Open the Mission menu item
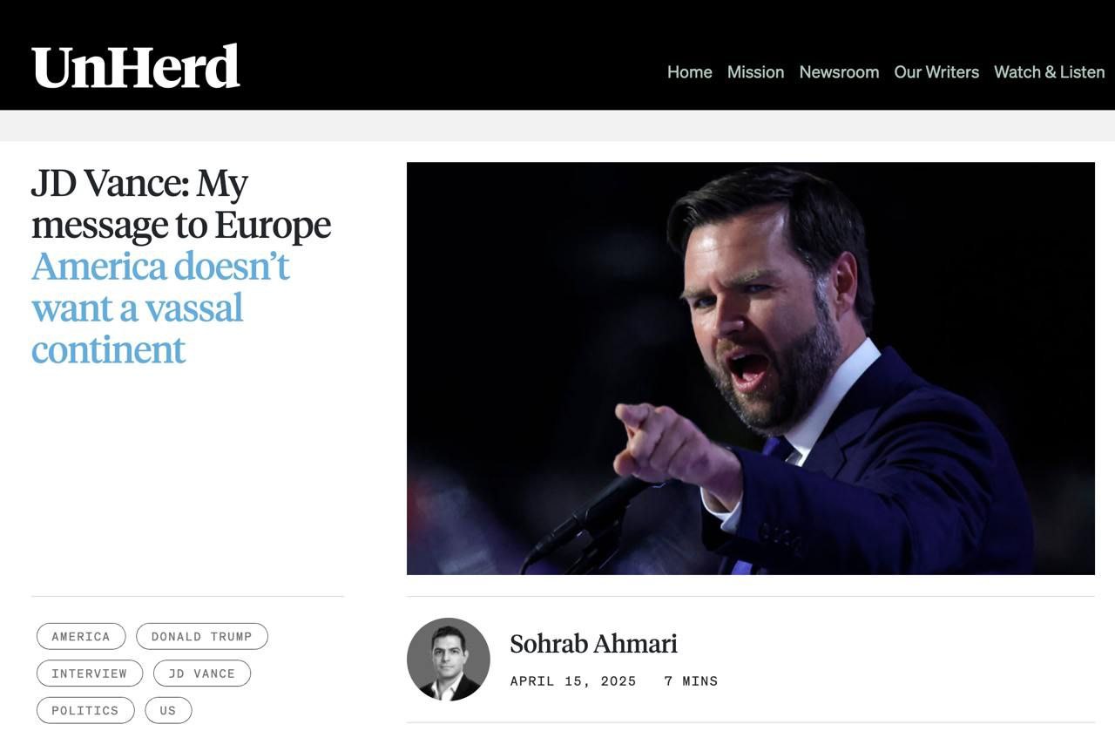The image size is (1115, 731). pos(755,72)
